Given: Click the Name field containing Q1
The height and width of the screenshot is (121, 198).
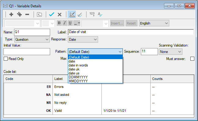Looking at the screenshot, I should click(x=32, y=32).
